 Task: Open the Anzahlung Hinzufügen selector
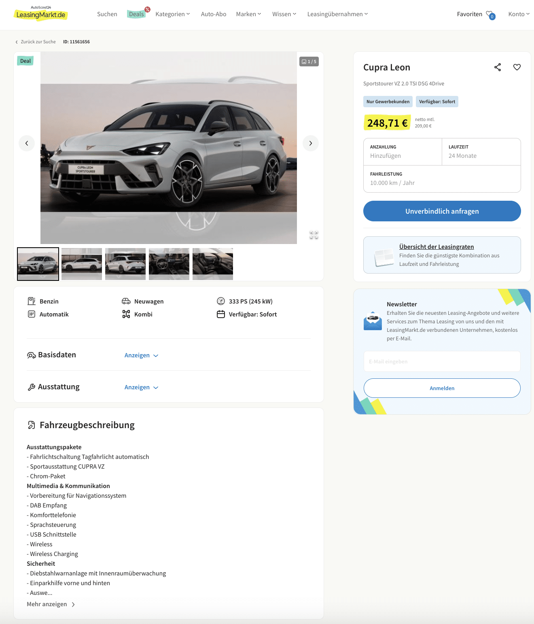(x=403, y=152)
